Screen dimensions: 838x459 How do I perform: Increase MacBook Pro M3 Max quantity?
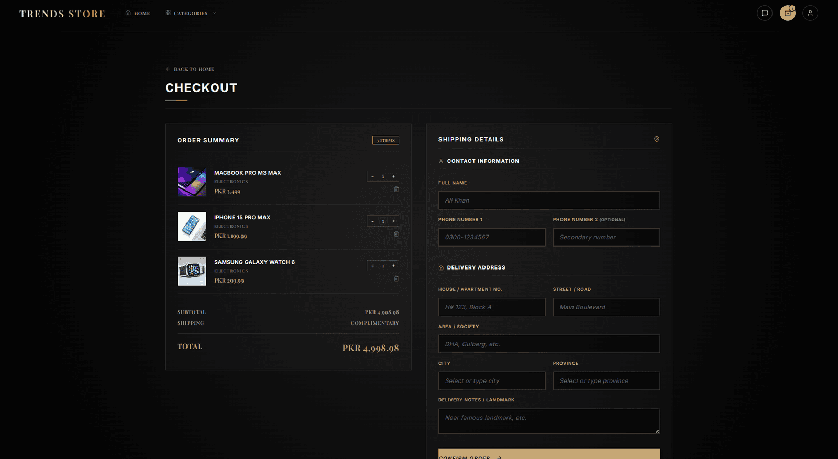394,176
